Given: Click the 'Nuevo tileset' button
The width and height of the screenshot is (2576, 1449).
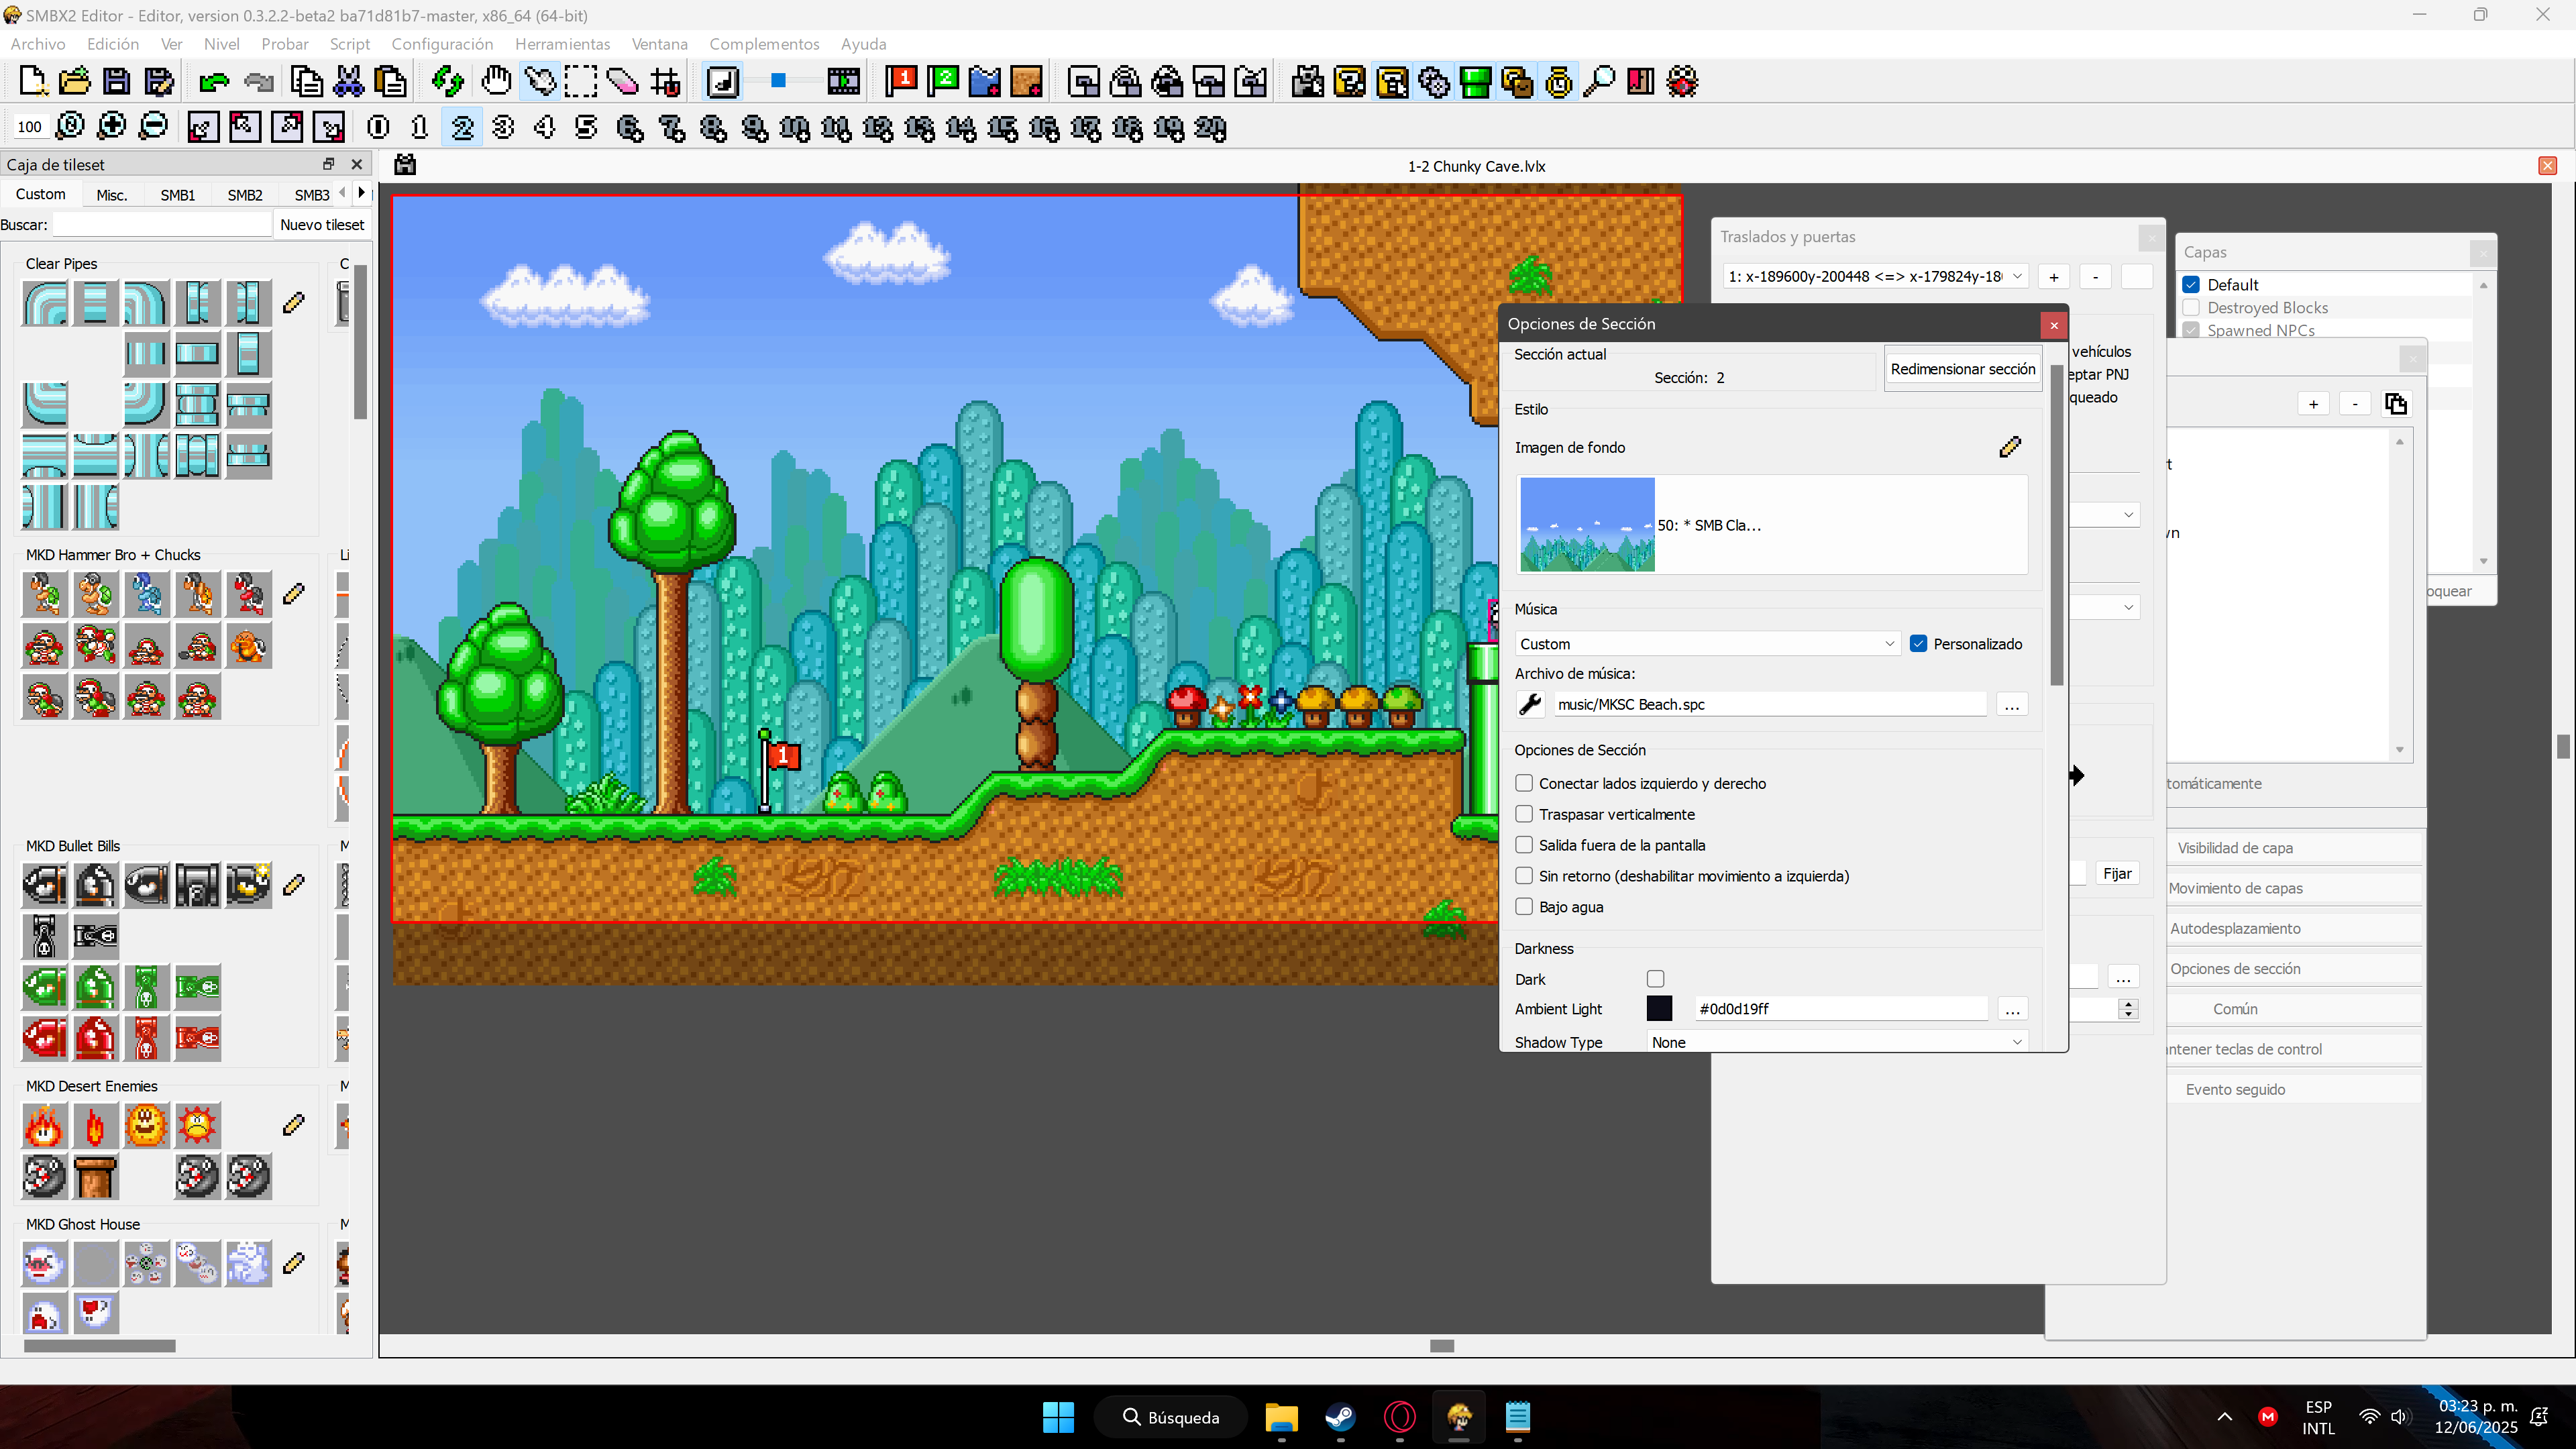Looking at the screenshot, I should [322, 225].
